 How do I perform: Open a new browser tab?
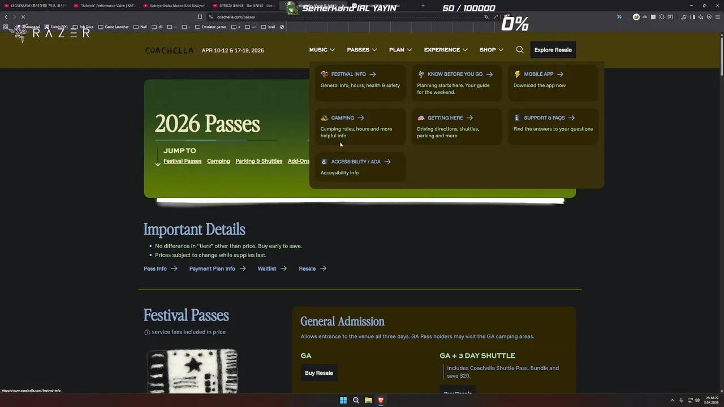[x=423, y=6]
